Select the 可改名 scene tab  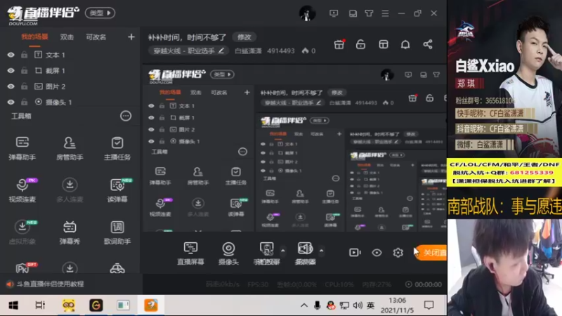pyautogui.click(x=96, y=37)
